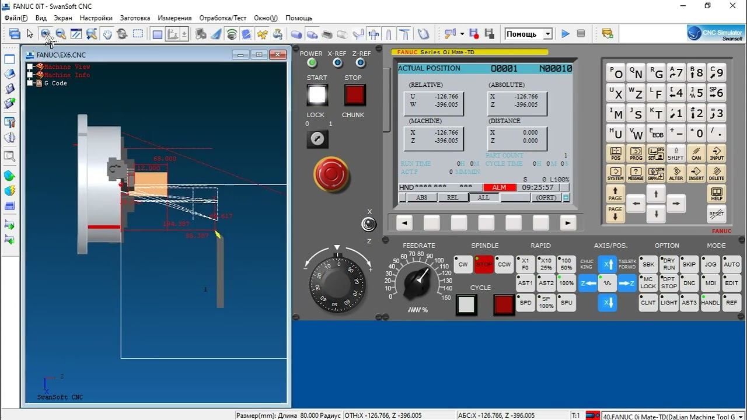Viewport: 747px width, 420px height.
Task: Open the Заготовка menu
Action: [x=135, y=18]
